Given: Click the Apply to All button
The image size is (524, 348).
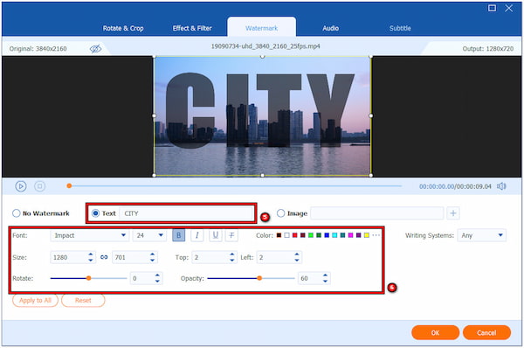Looking at the screenshot, I should [x=35, y=300].
